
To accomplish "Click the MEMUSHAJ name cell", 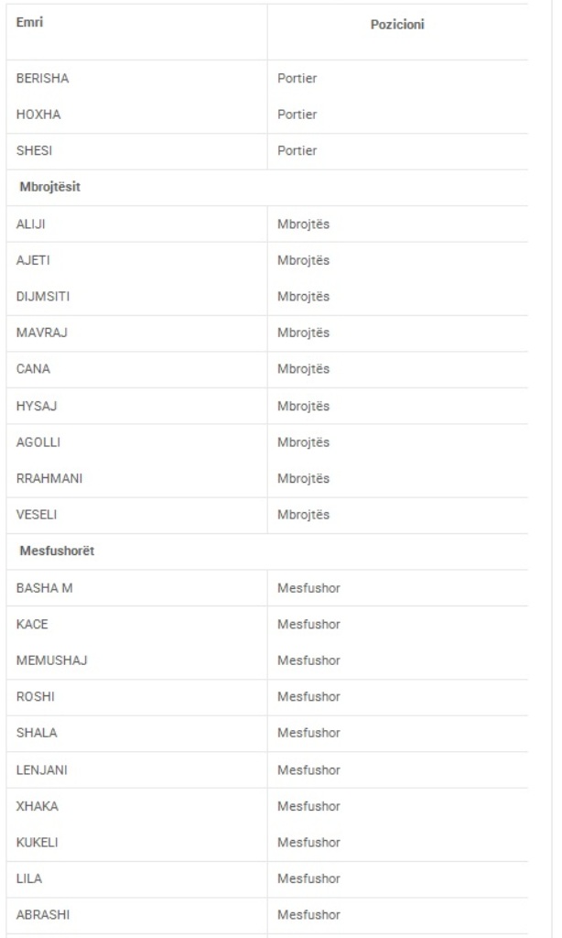I will (x=51, y=660).
